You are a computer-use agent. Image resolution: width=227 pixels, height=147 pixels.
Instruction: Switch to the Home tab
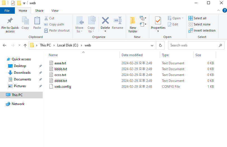tap(23, 11)
